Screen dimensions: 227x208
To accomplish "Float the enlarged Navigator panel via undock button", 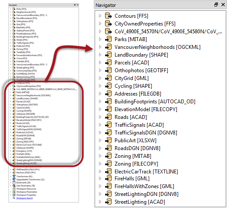I will click(x=216, y=5).
